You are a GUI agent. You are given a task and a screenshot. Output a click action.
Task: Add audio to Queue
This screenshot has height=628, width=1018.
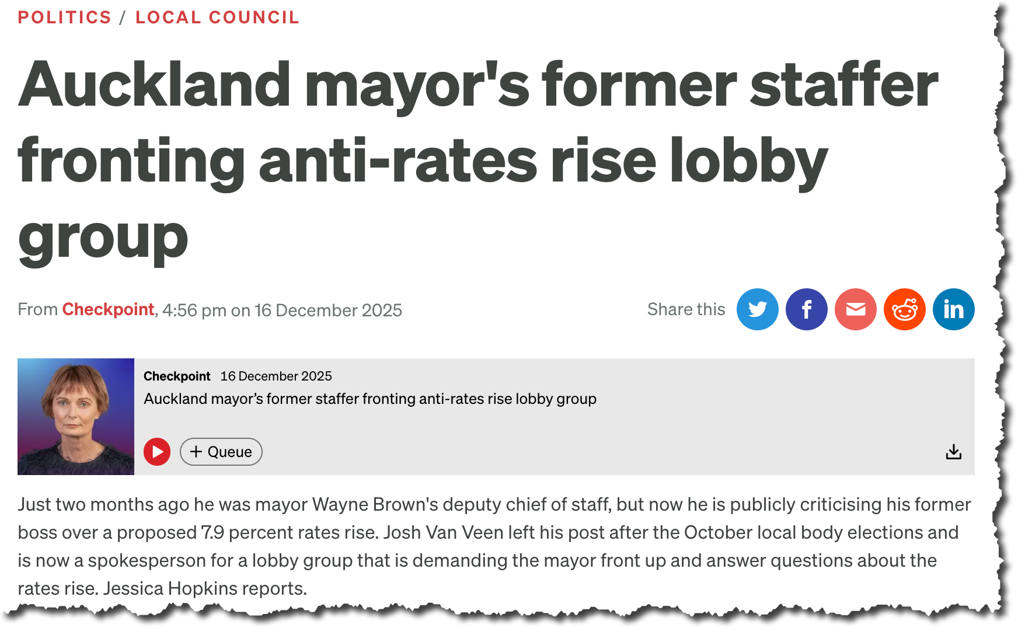pos(221,452)
